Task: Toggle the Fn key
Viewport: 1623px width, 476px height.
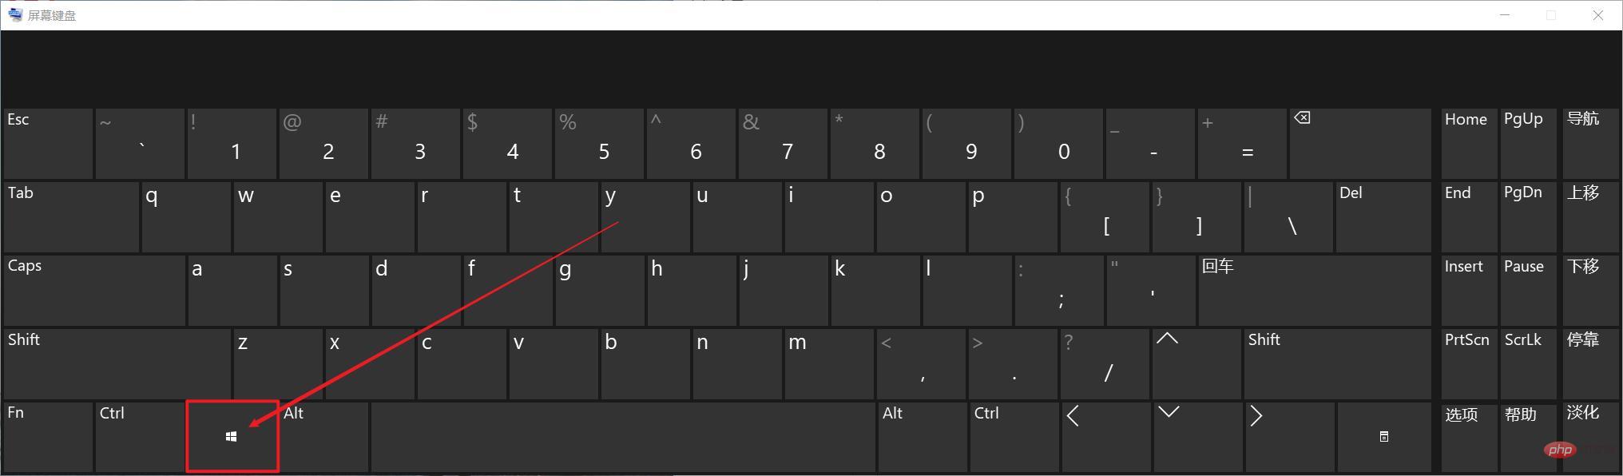Action: coord(48,437)
